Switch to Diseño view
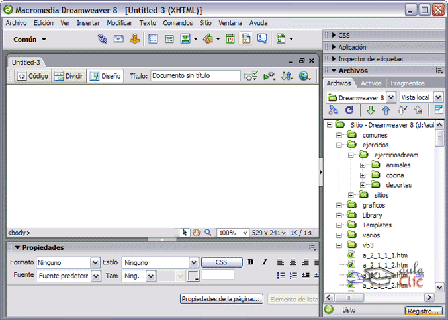Image resolution: width=448 pixels, height=320 pixels. pyautogui.click(x=105, y=76)
